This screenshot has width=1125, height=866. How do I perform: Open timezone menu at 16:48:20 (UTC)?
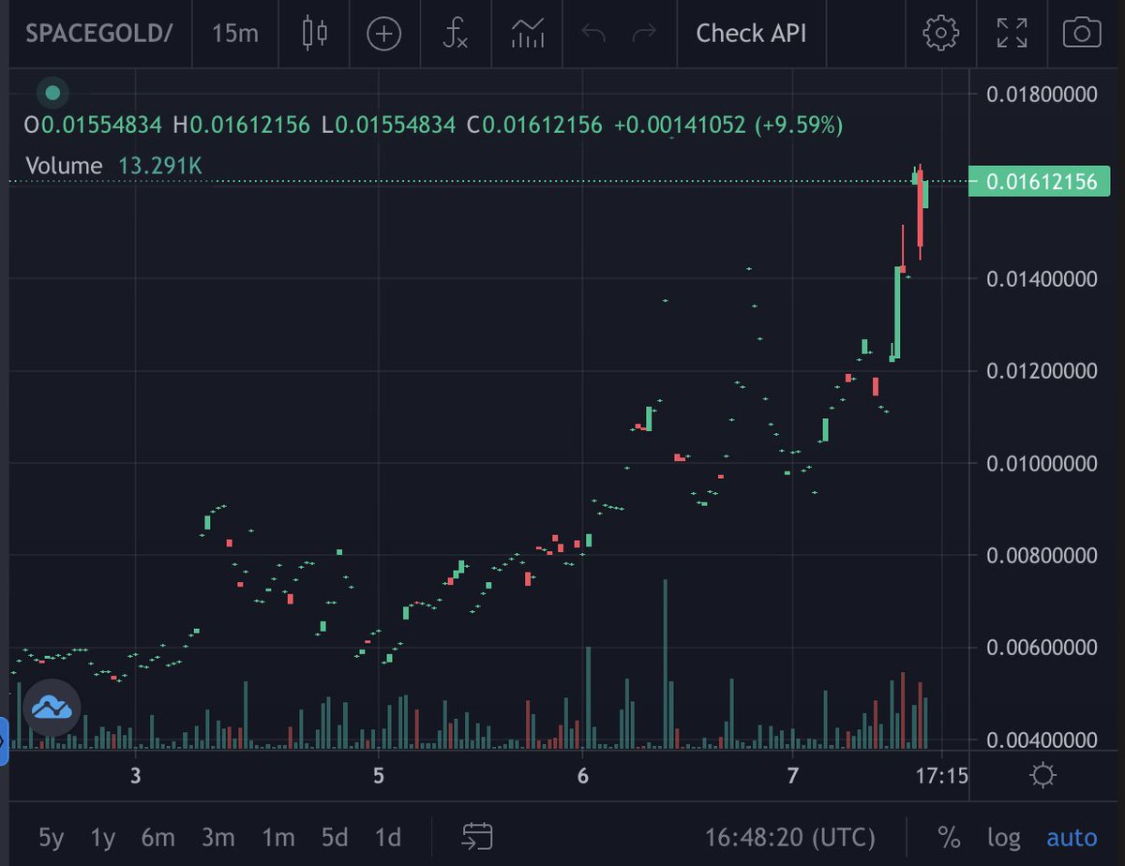tap(790, 836)
